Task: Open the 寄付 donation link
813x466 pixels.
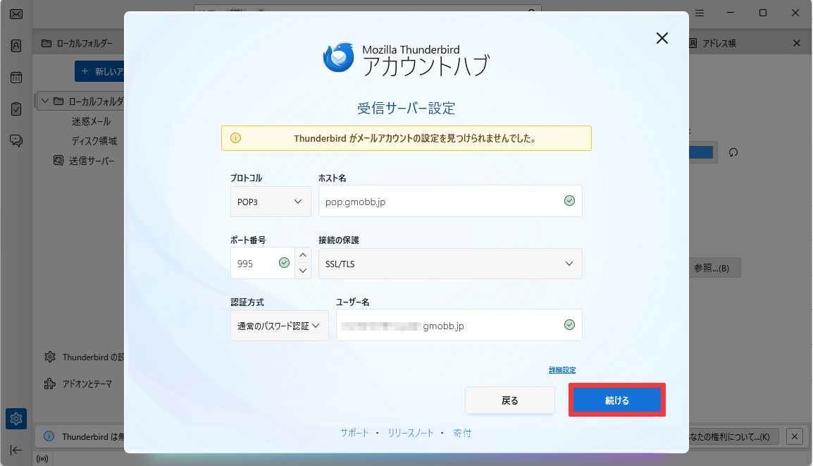Action: (x=462, y=433)
